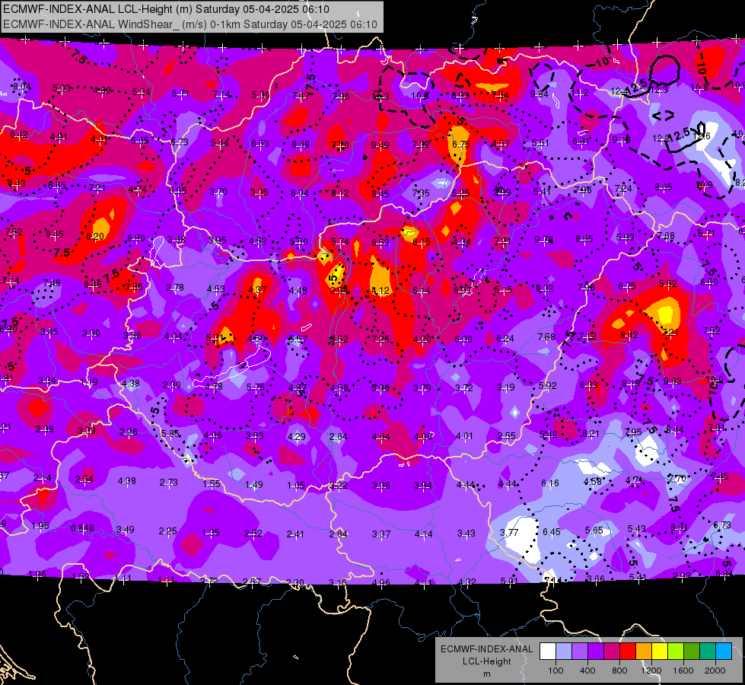Click the legend scale label 1200
The width and height of the screenshot is (745, 685).
[651, 671]
